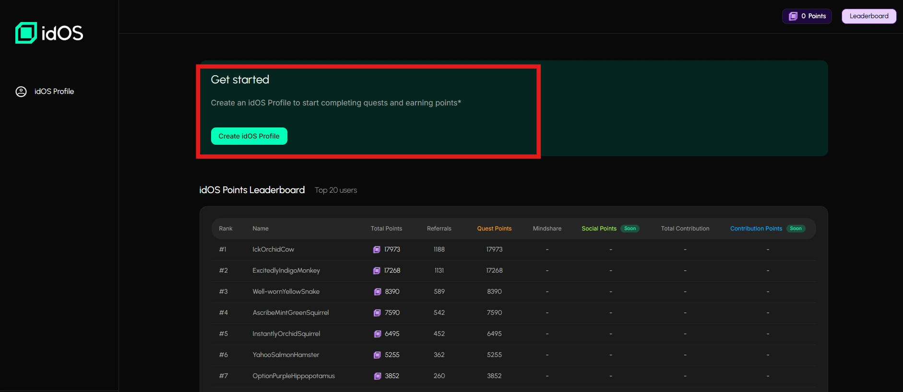Screen dimensions: 903x392
Task: Click the idOS Profile user icon
Action: [21, 92]
